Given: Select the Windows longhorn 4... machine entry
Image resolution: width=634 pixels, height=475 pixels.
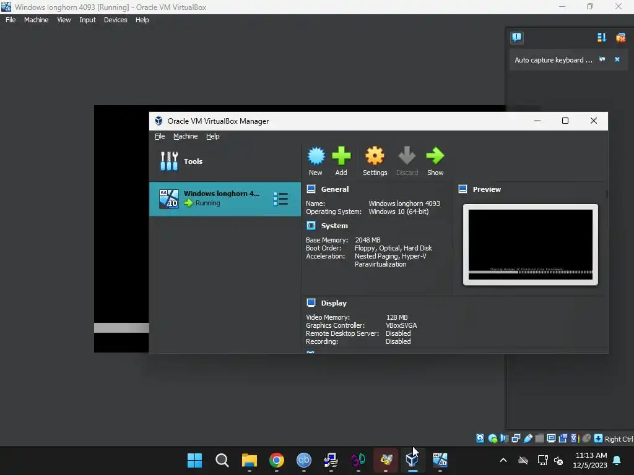Looking at the screenshot, I should click(x=225, y=199).
